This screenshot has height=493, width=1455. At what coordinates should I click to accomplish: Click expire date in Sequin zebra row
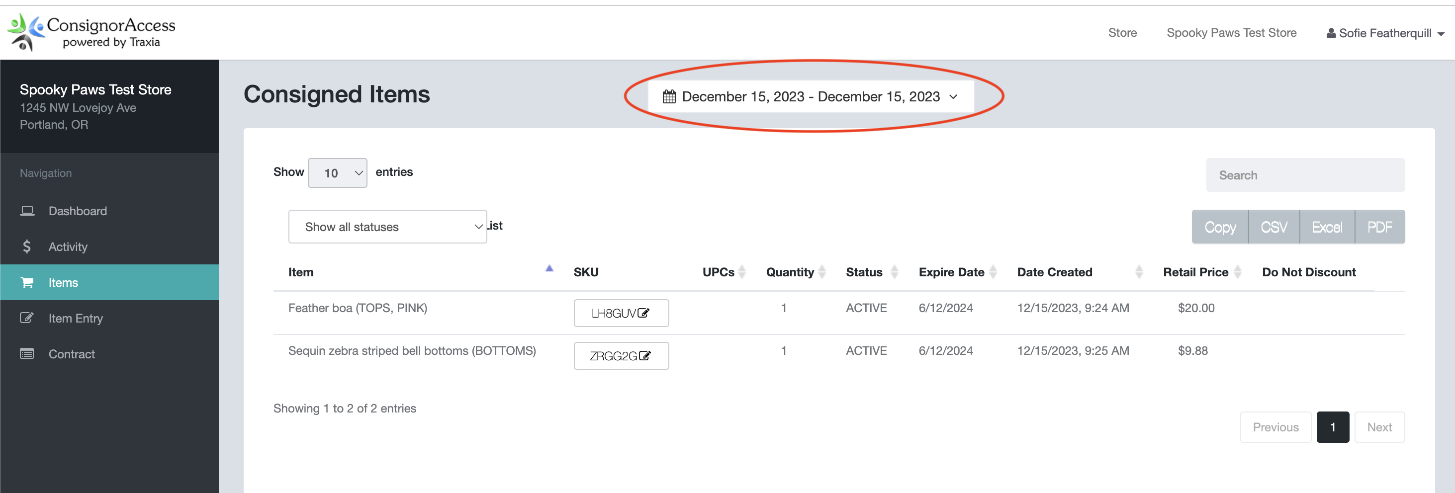pyautogui.click(x=945, y=351)
